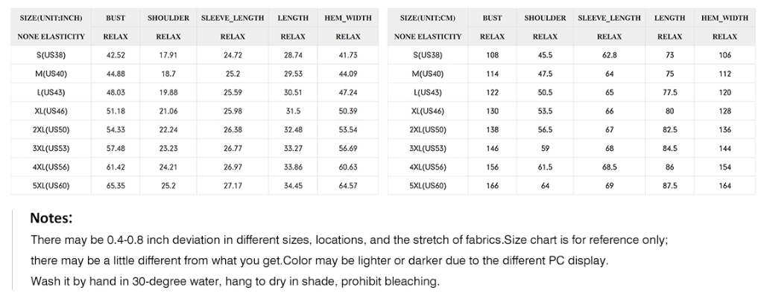This screenshot has height=302, width=761.
Task: Click the 64.57 hem width value
Action: click(x=348, y=186)
